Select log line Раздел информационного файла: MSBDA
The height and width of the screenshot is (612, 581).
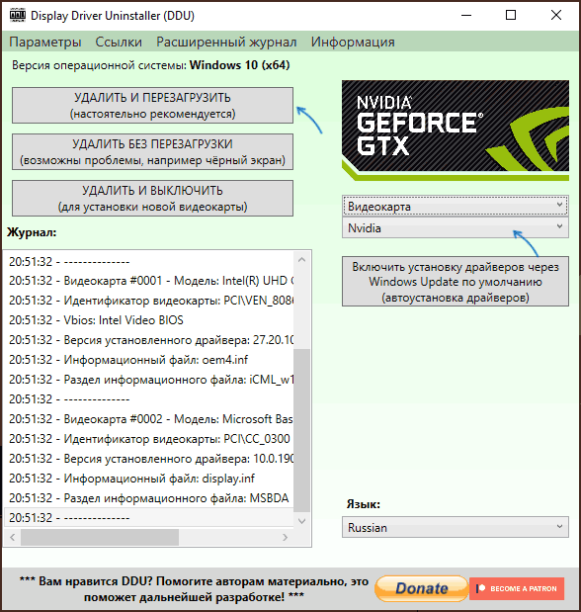[x=148, y=498]
